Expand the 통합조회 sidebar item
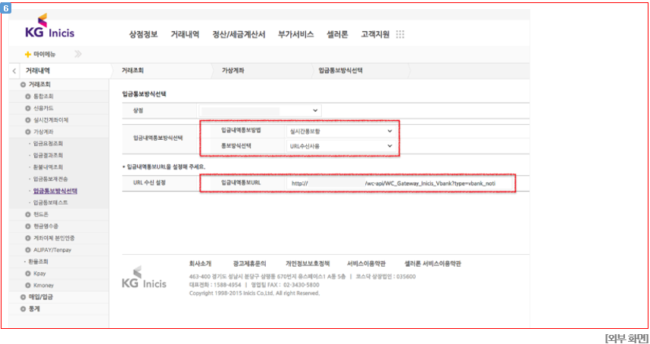Image resolution: width=650 pixels, height=344 pixels. (x=28, y=96)
